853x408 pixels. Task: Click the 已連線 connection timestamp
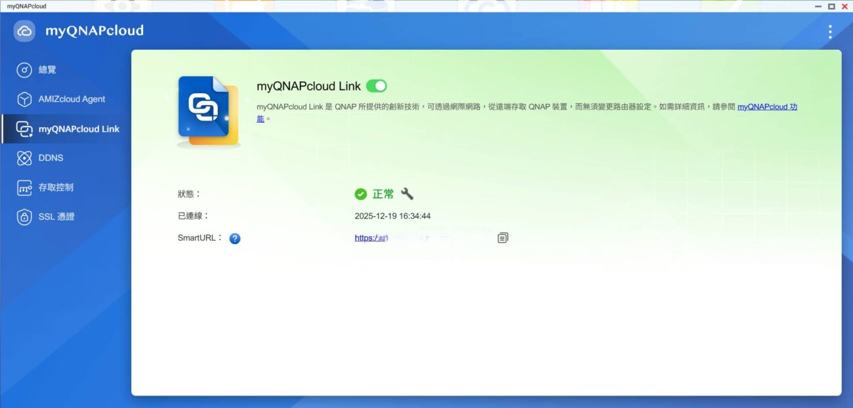click(392, 216)
